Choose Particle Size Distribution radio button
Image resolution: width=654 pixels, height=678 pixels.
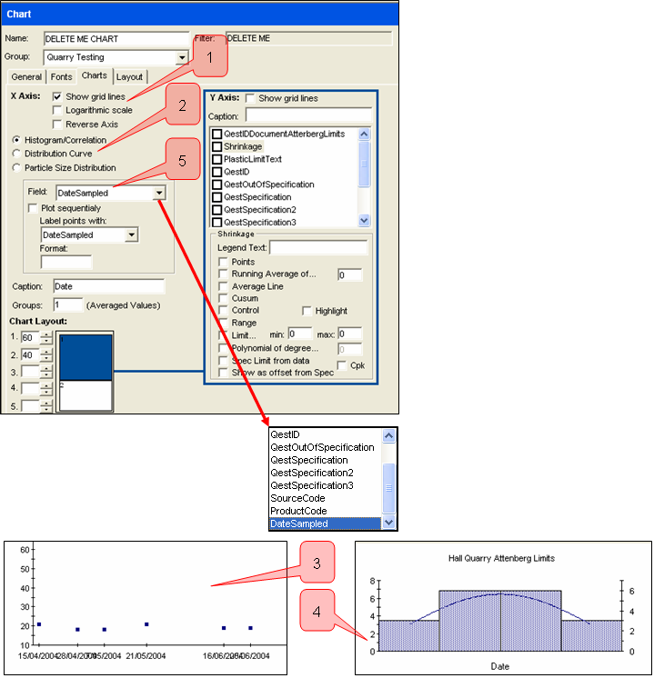tap(16, 167)
